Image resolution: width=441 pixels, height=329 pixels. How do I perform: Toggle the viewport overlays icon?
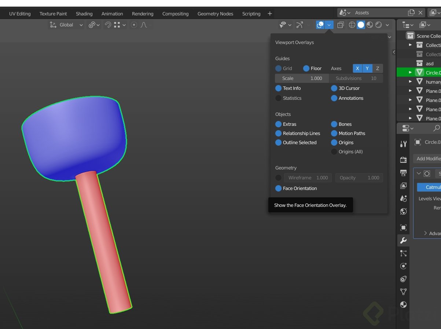tap(320, 25)
